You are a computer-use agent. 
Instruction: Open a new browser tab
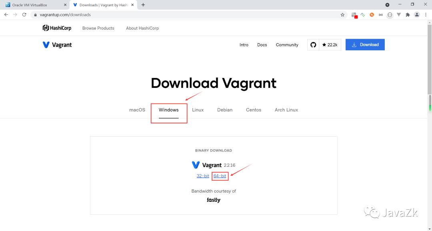point(143,5)
